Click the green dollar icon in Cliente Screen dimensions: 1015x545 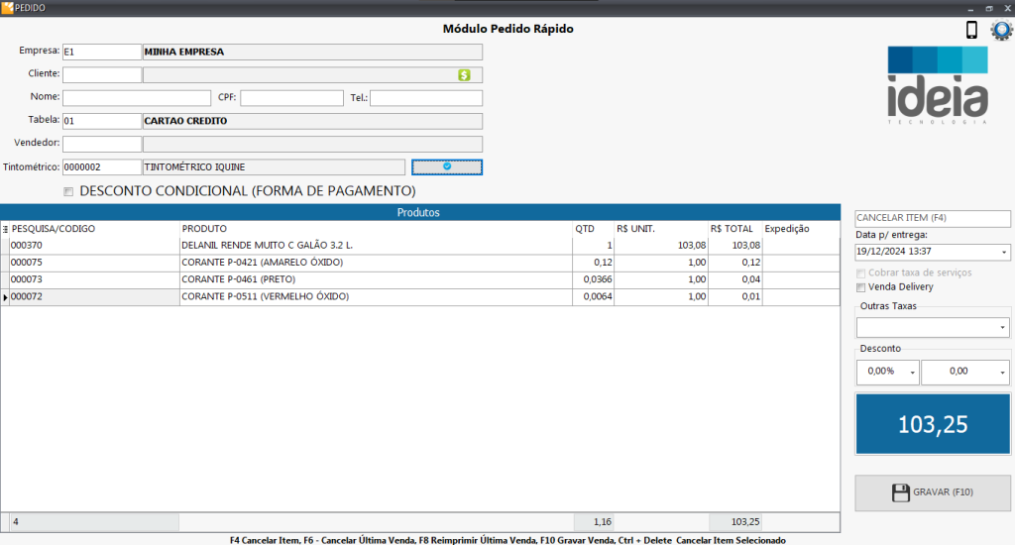464,74
